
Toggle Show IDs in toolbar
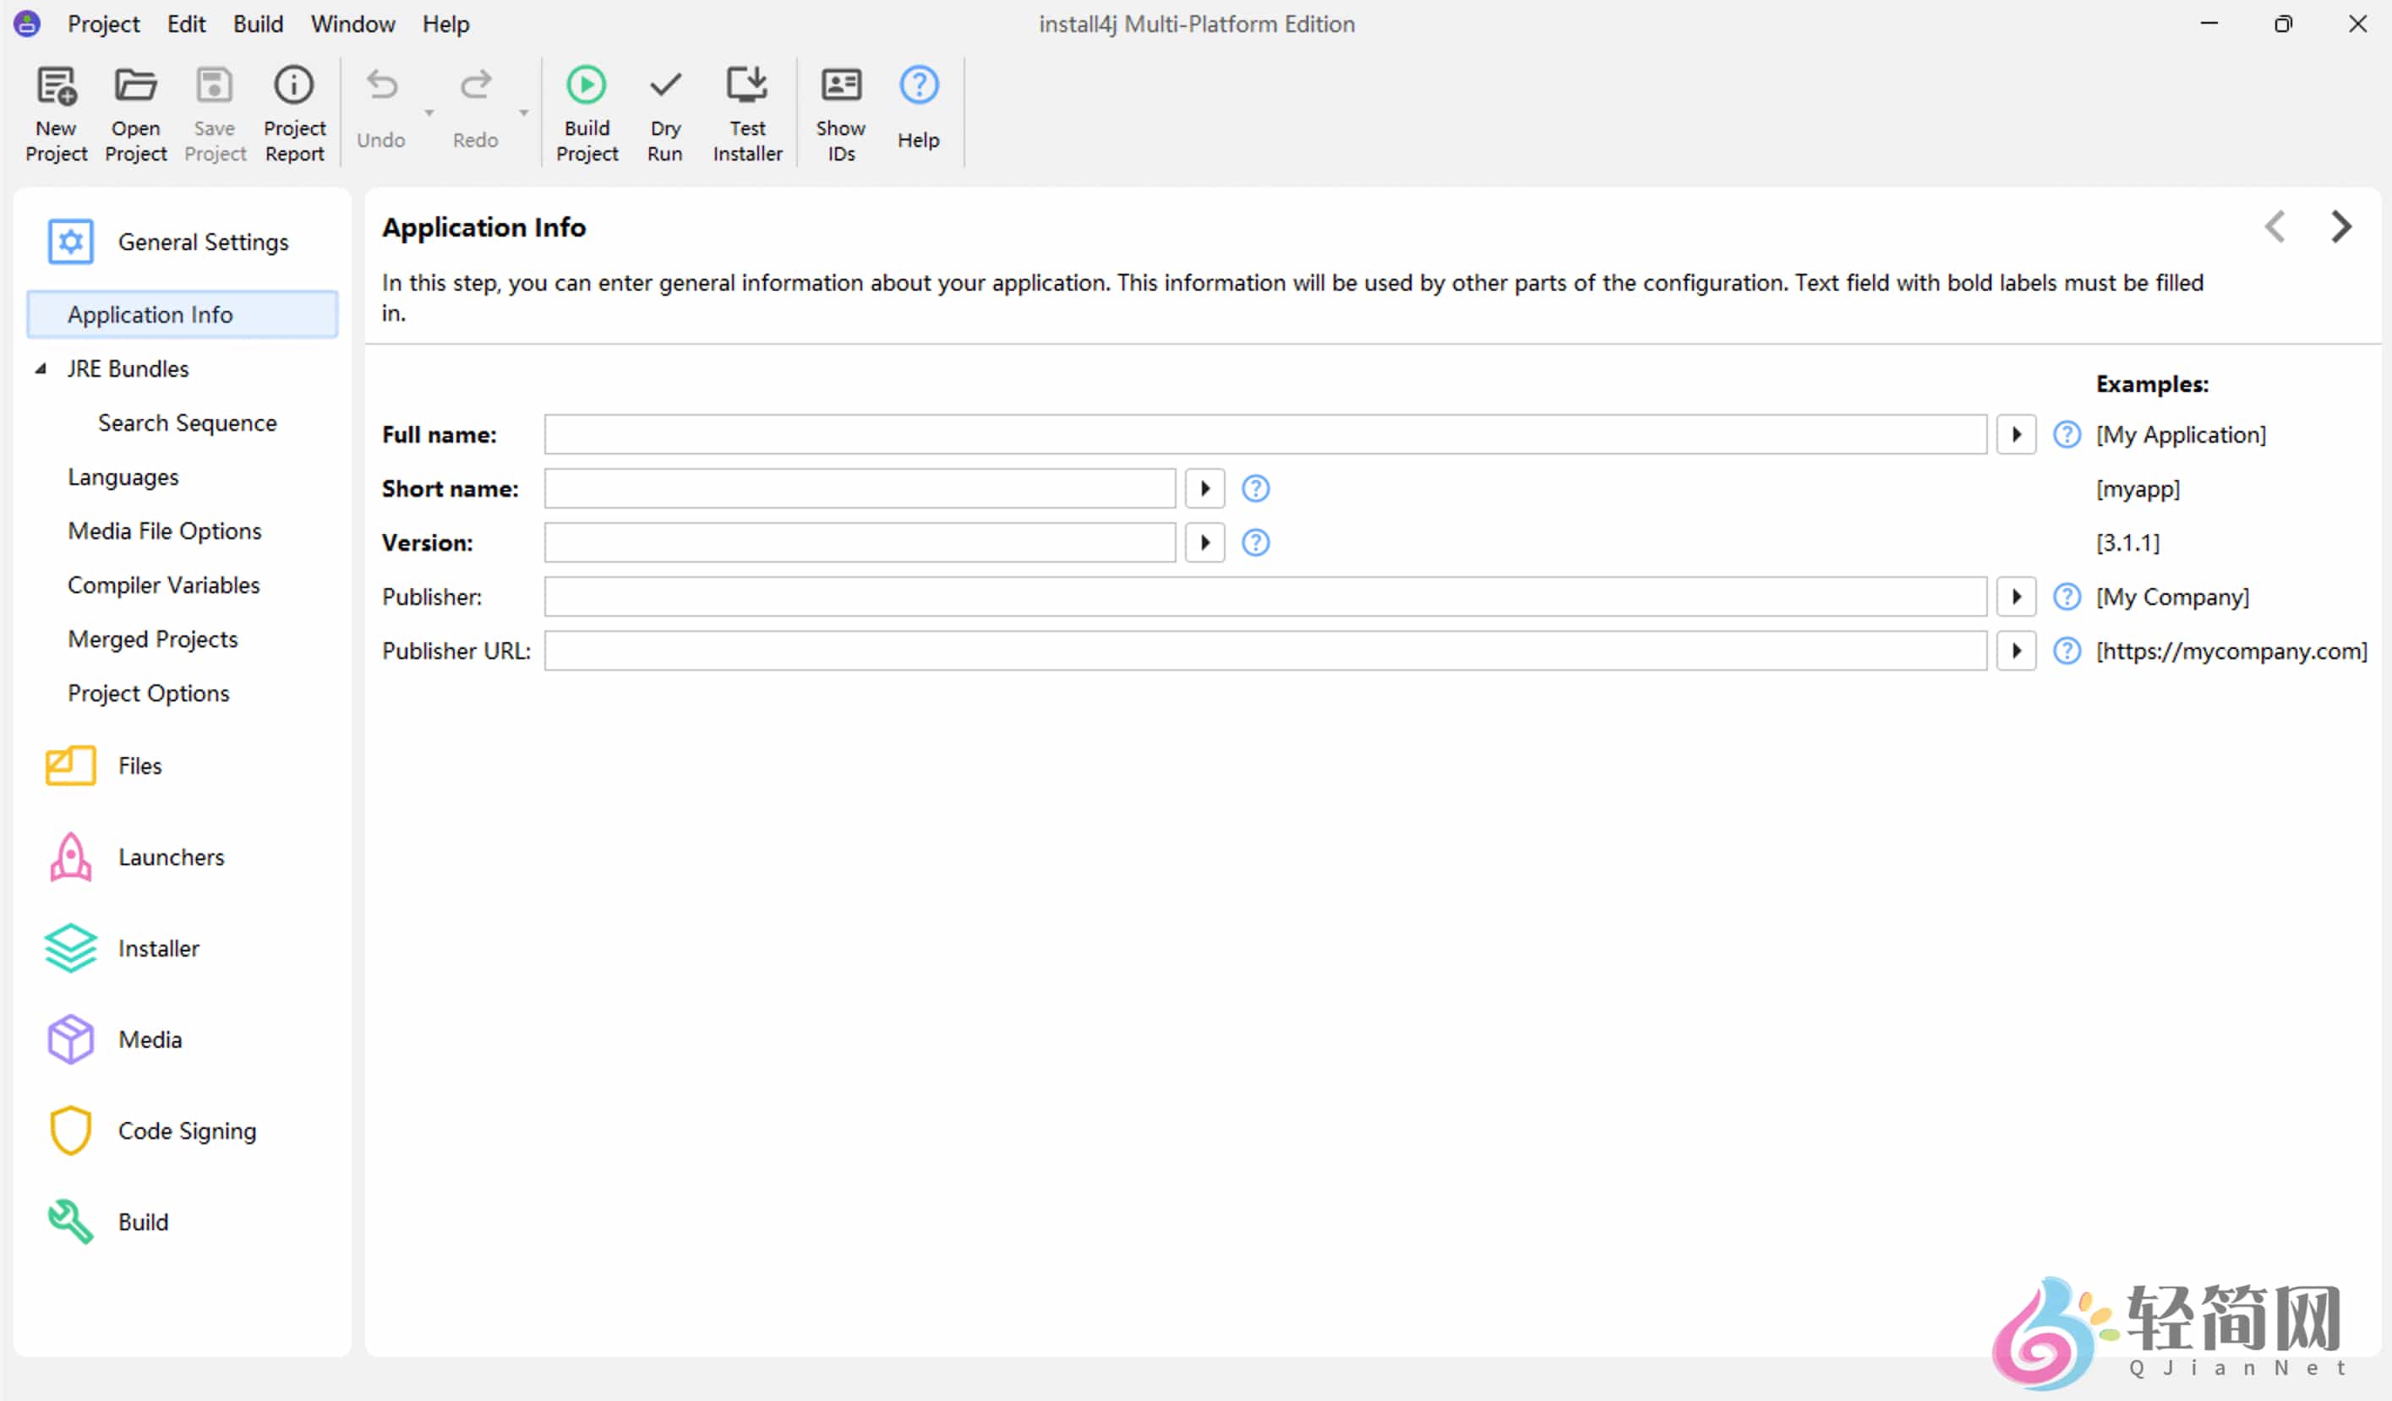tap(840, 112)
